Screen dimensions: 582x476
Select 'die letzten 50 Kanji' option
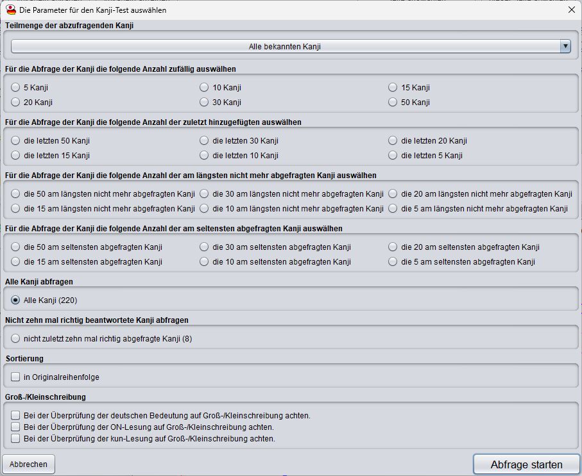click(x=16, y=141)
